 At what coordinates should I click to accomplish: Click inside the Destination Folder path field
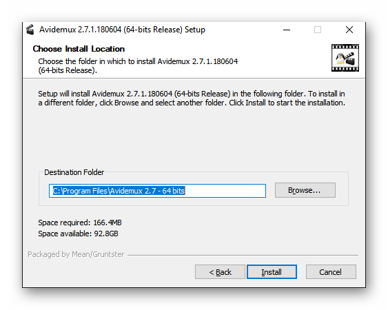point(157,191)
